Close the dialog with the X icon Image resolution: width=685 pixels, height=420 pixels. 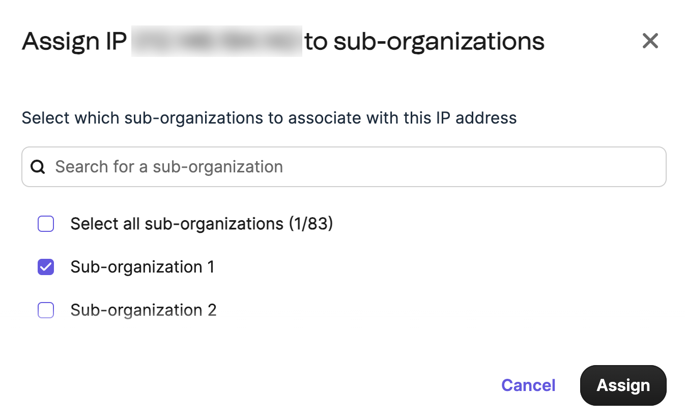[x=650, y=41]
